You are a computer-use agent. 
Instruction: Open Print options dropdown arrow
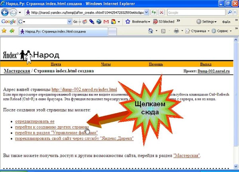click(x=182, y=31)
